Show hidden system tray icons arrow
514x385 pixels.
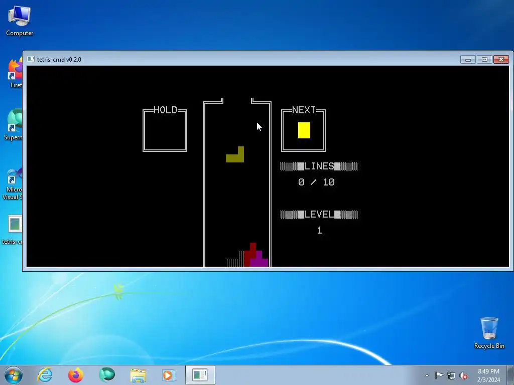(427, 375)
